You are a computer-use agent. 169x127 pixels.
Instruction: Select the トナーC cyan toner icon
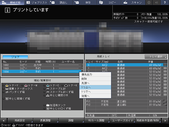(48, 85)
